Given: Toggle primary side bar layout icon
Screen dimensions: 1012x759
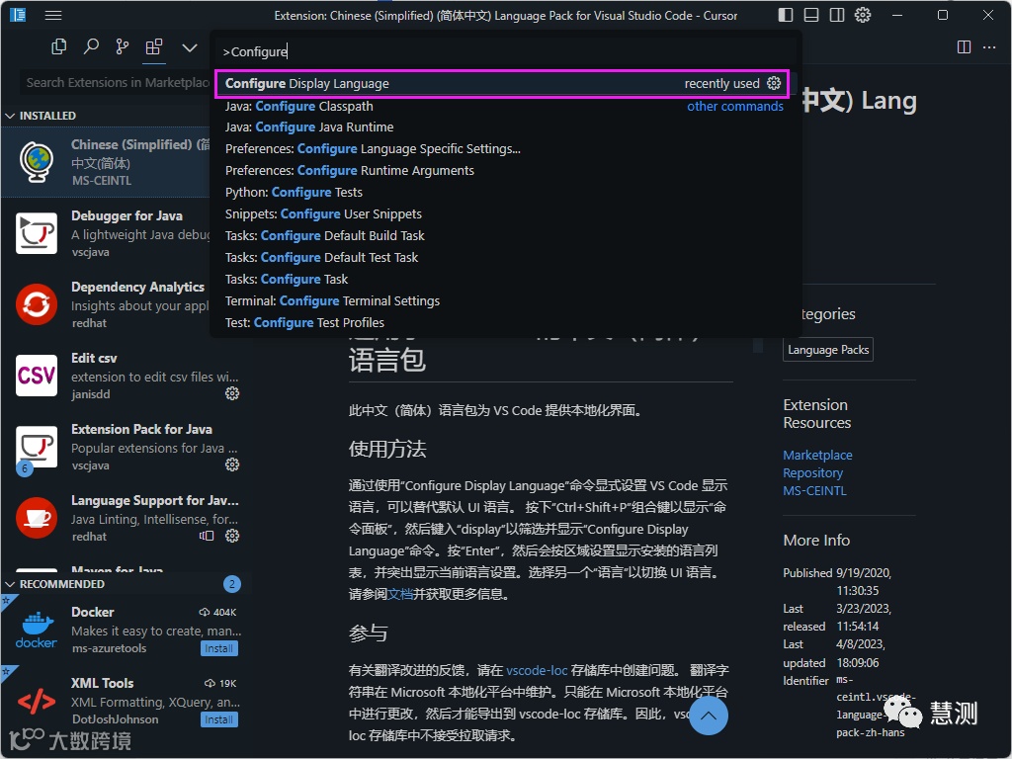Looking at the screenshot, I should click(x=786, y=15).
